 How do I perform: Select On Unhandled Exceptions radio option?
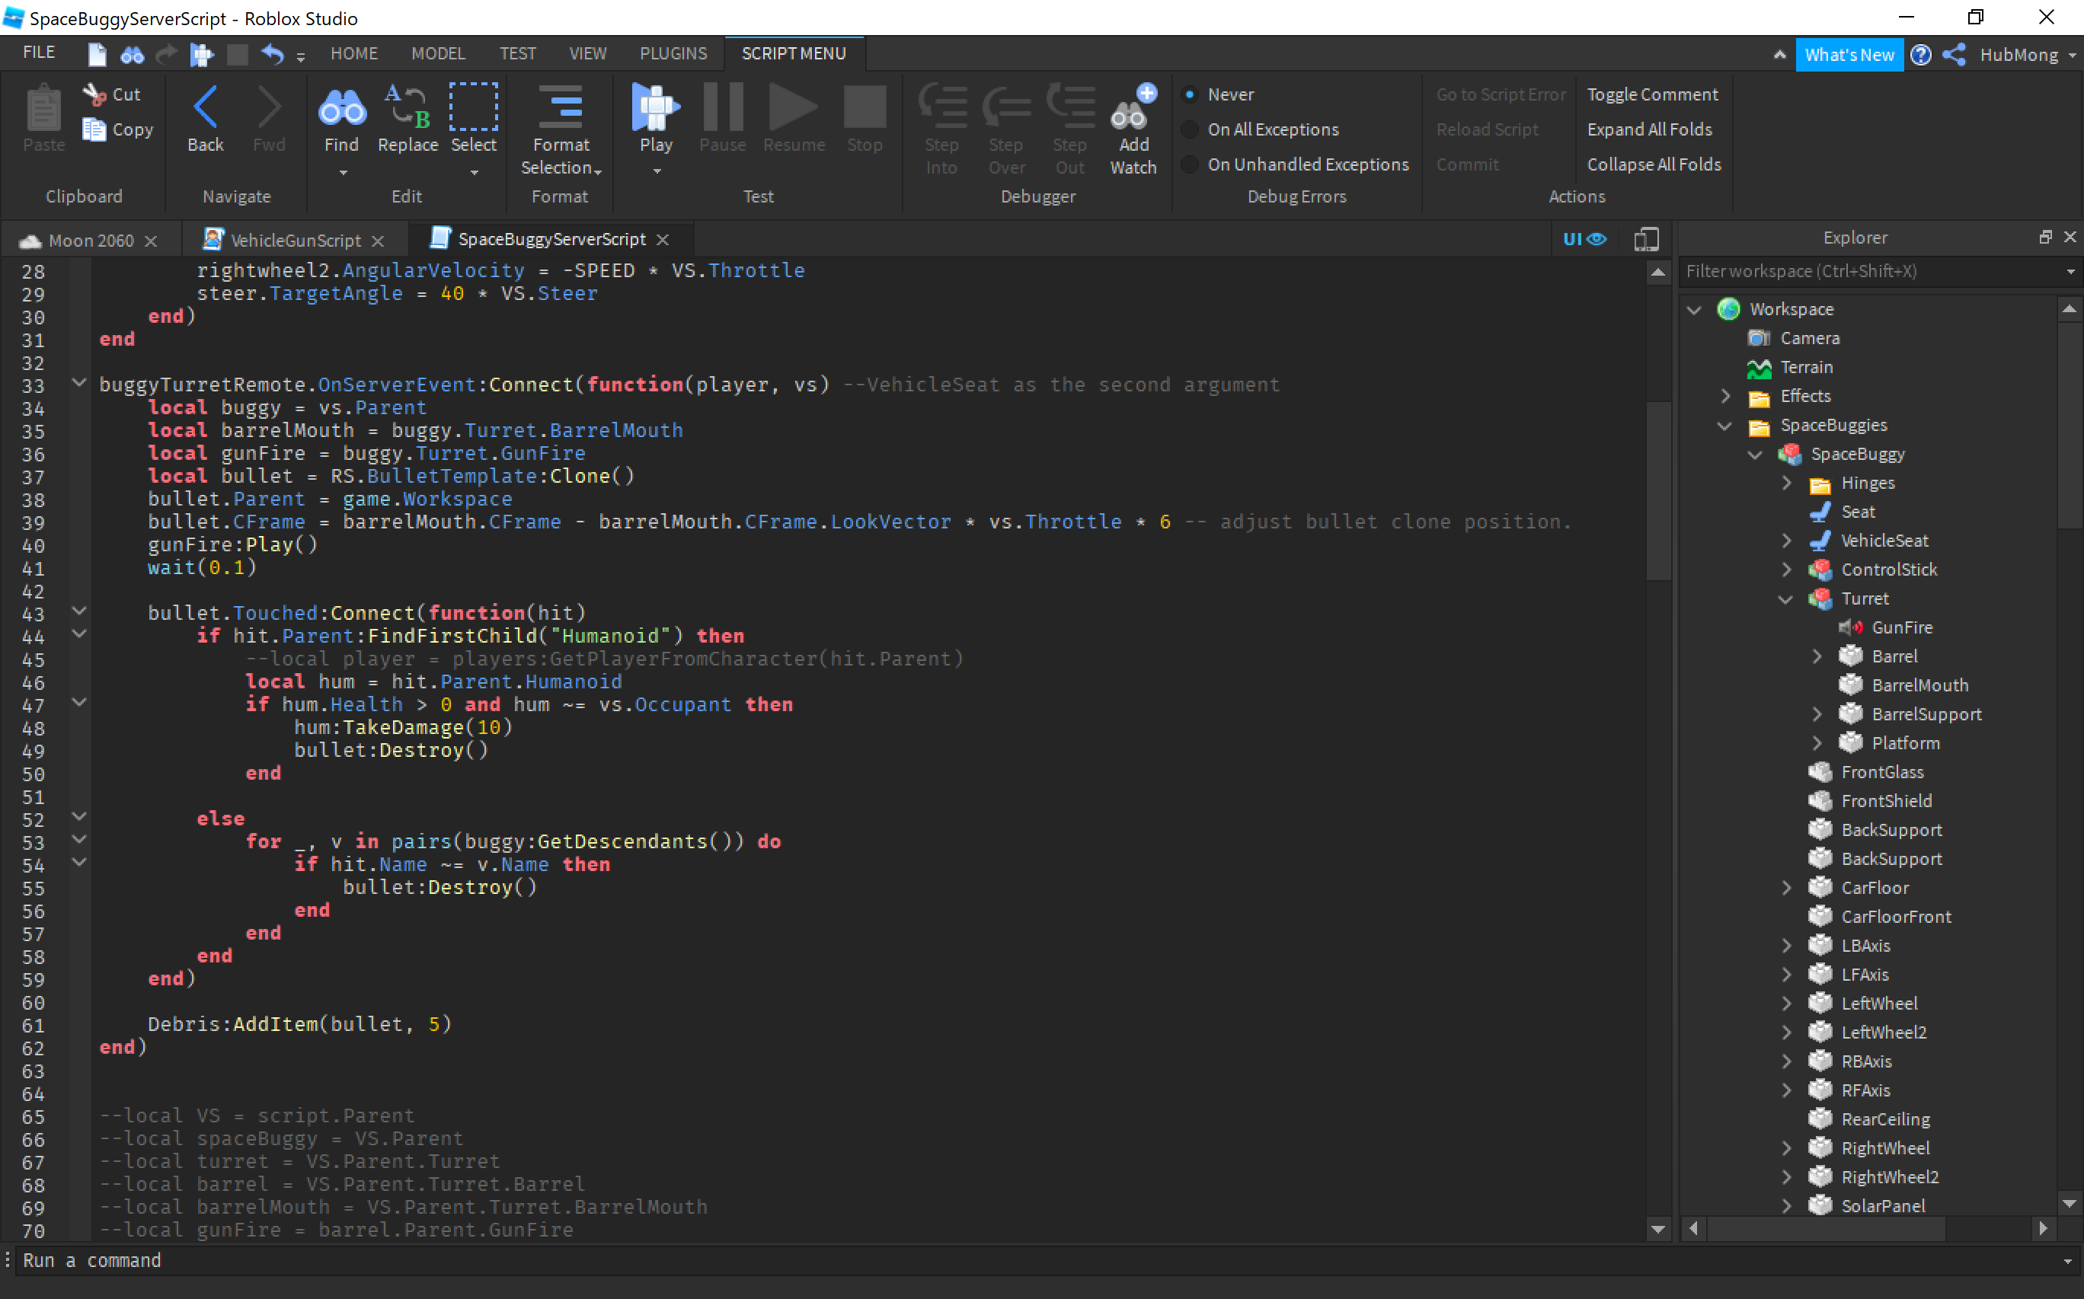click(x=1191, y=165)
